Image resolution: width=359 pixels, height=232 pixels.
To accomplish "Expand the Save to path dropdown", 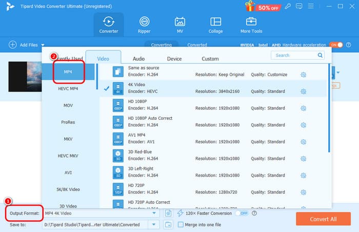I will point(154,224).
